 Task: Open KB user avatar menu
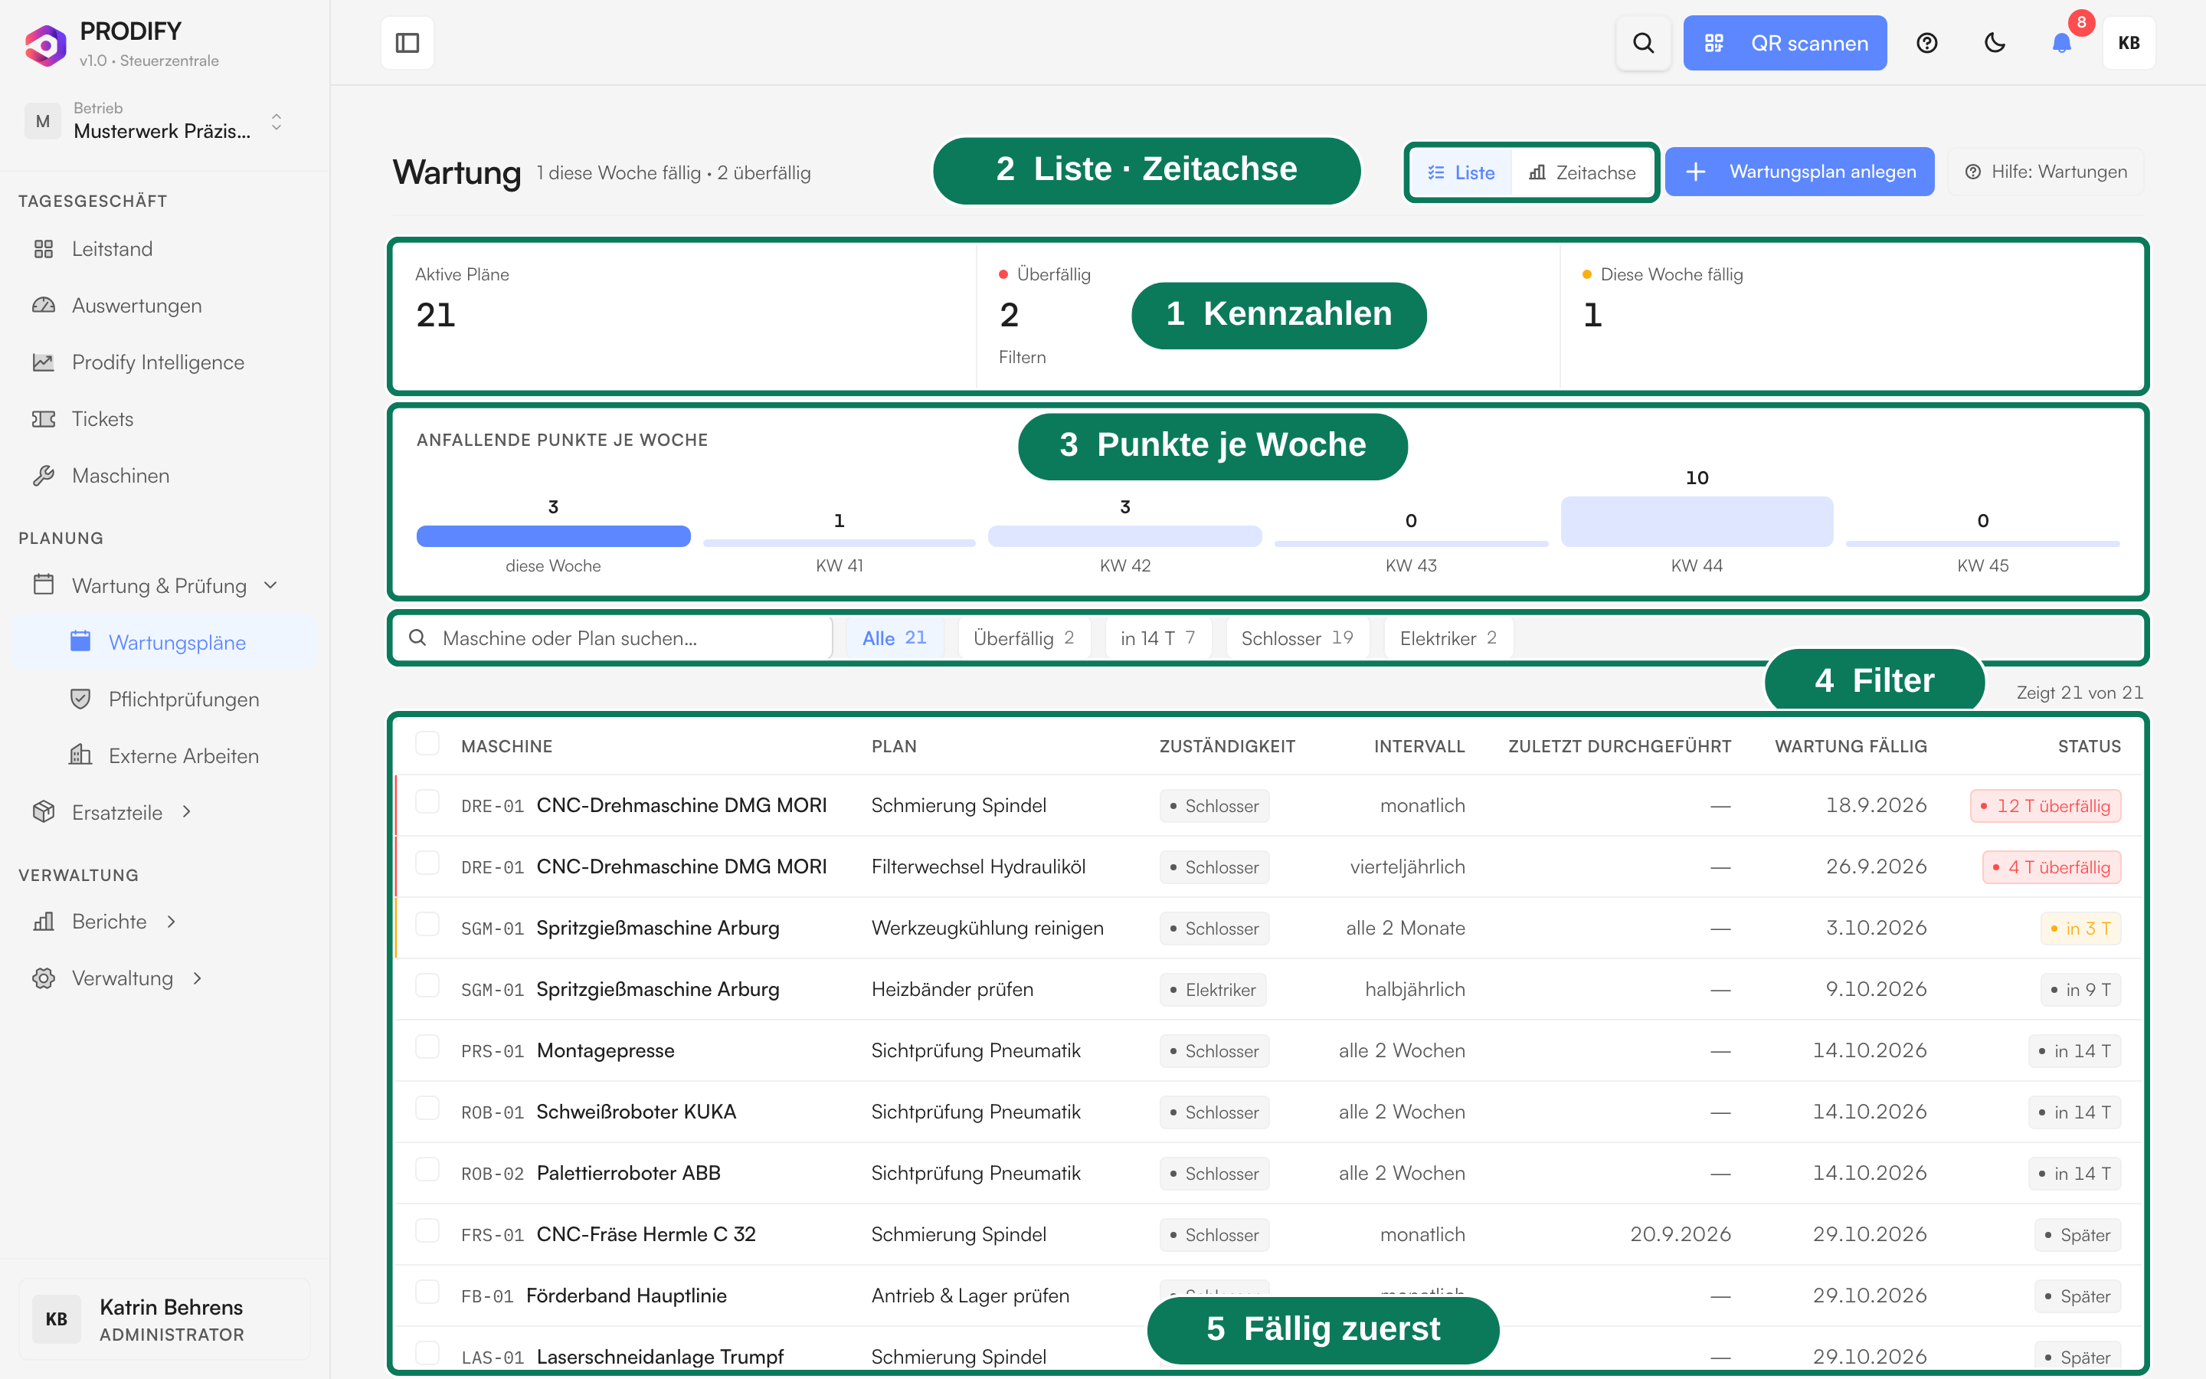(2129, 43)
